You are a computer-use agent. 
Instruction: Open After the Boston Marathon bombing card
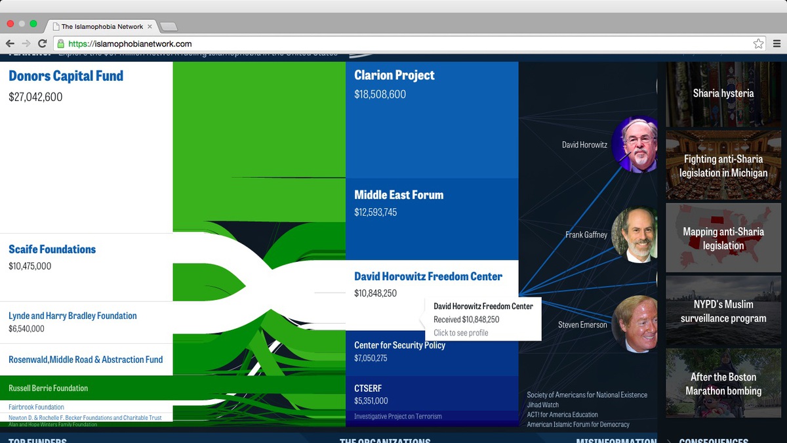click(x=723, y=384)
